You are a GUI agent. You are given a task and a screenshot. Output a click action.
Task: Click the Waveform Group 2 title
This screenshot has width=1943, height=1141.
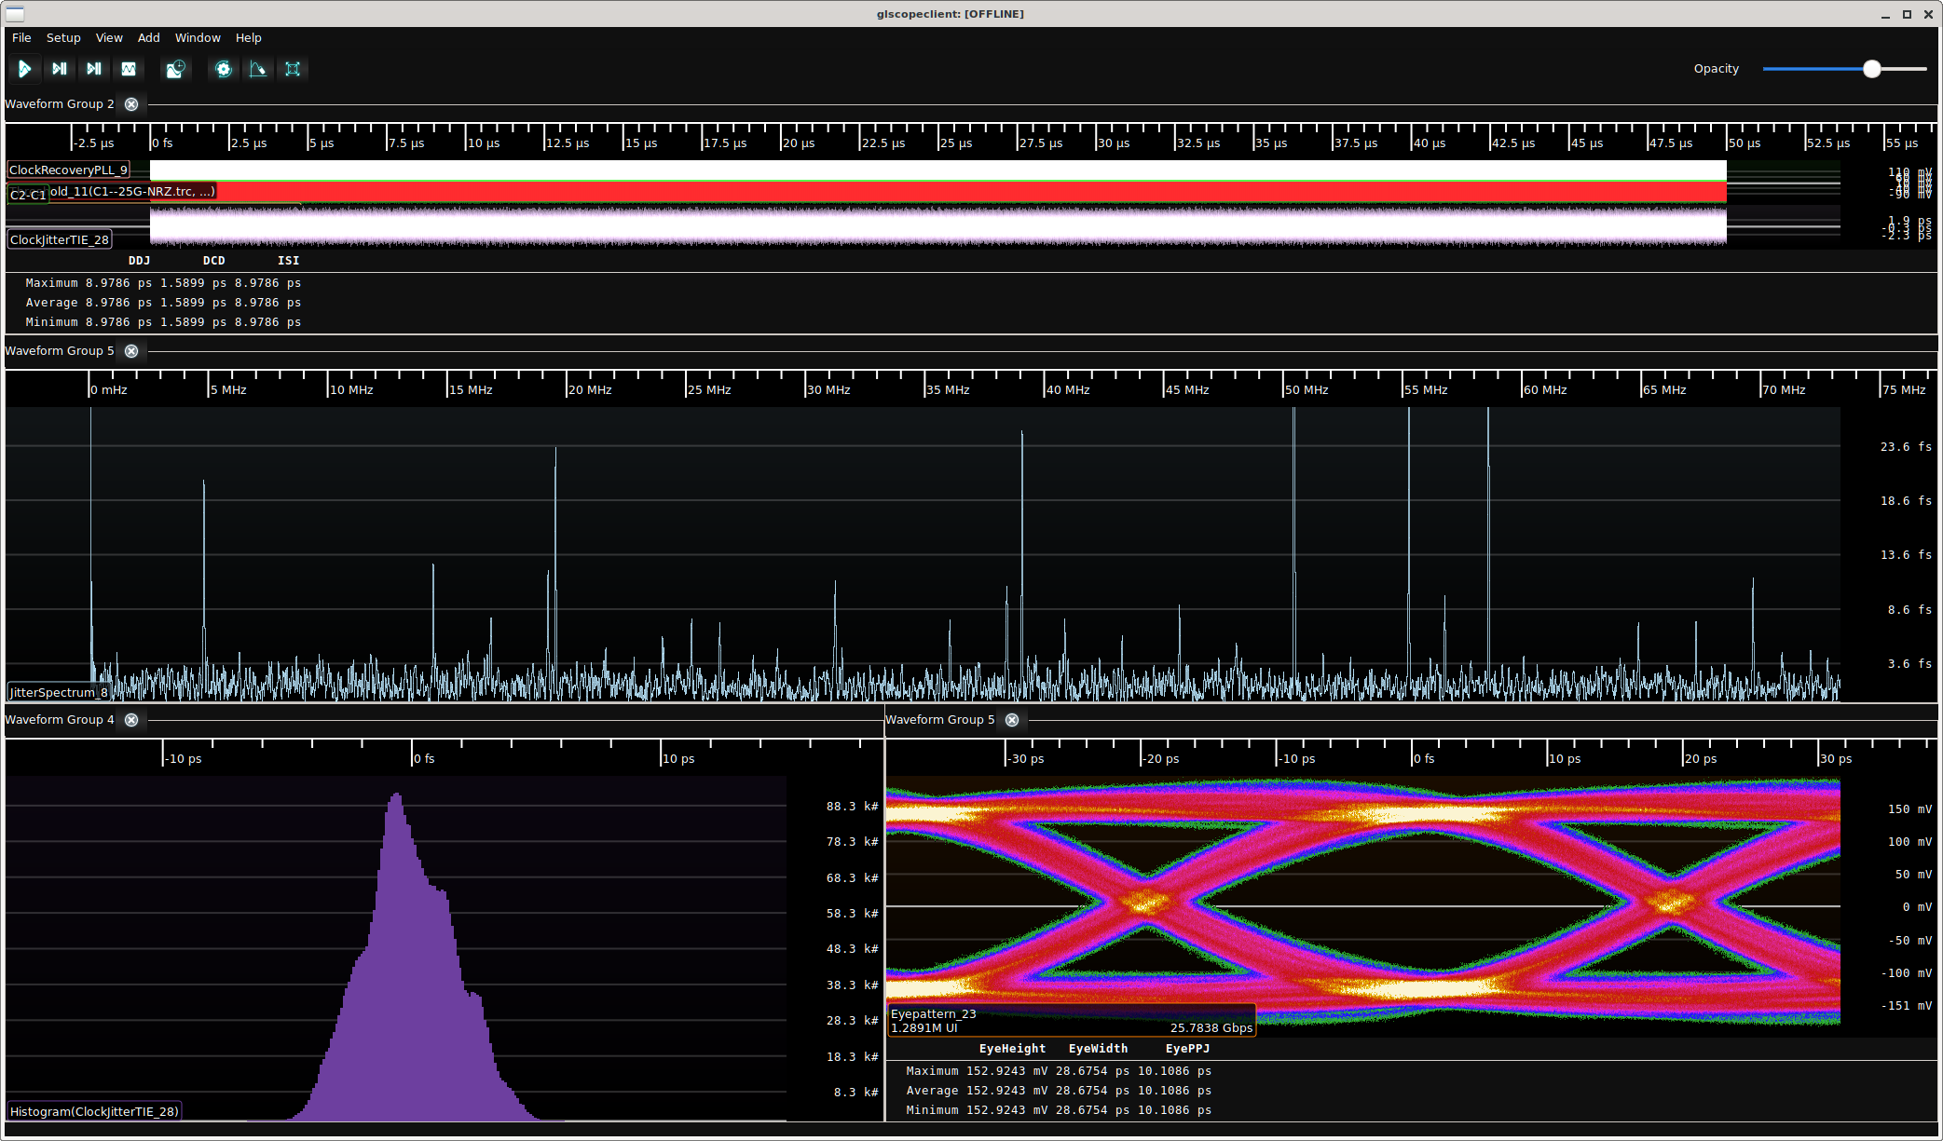60,104
